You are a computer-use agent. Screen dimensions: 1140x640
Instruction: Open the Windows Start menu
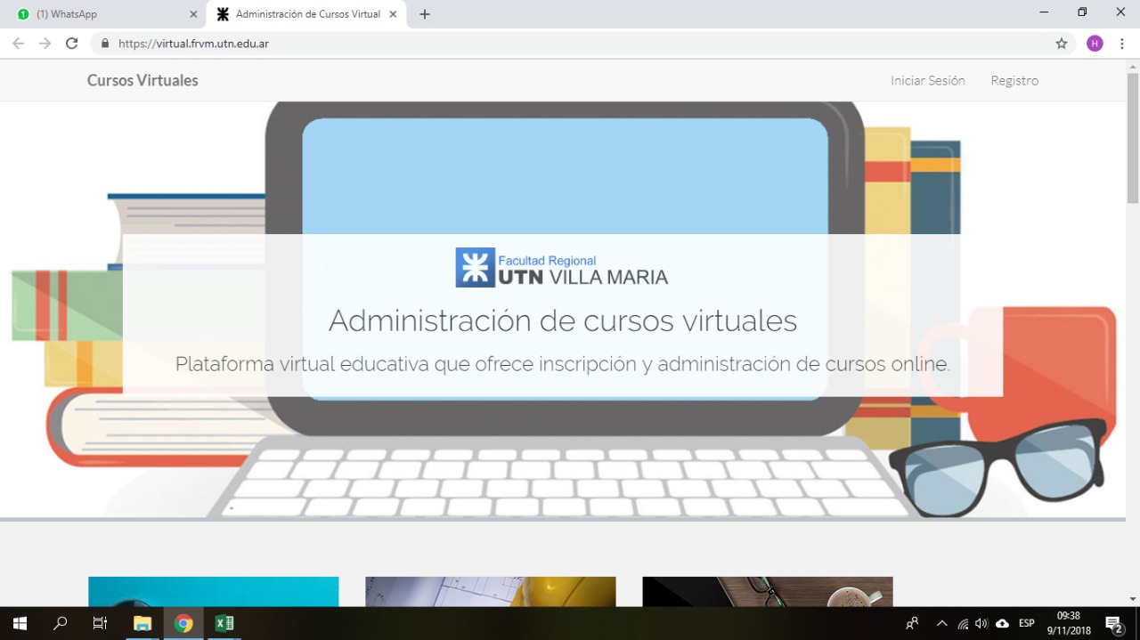pyautogui.click(x=20, y=623)
